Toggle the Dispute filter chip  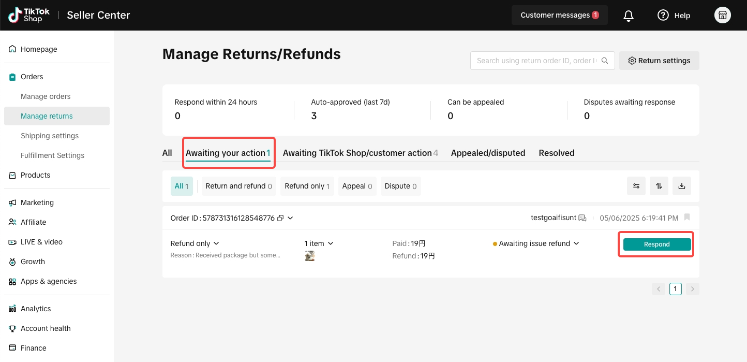click(x=400, y=186)
